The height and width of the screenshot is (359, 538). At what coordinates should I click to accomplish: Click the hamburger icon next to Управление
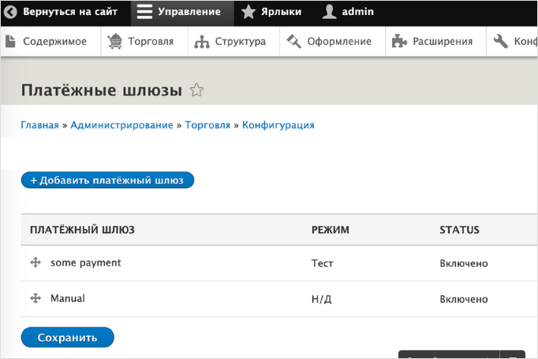coord(144,13)
